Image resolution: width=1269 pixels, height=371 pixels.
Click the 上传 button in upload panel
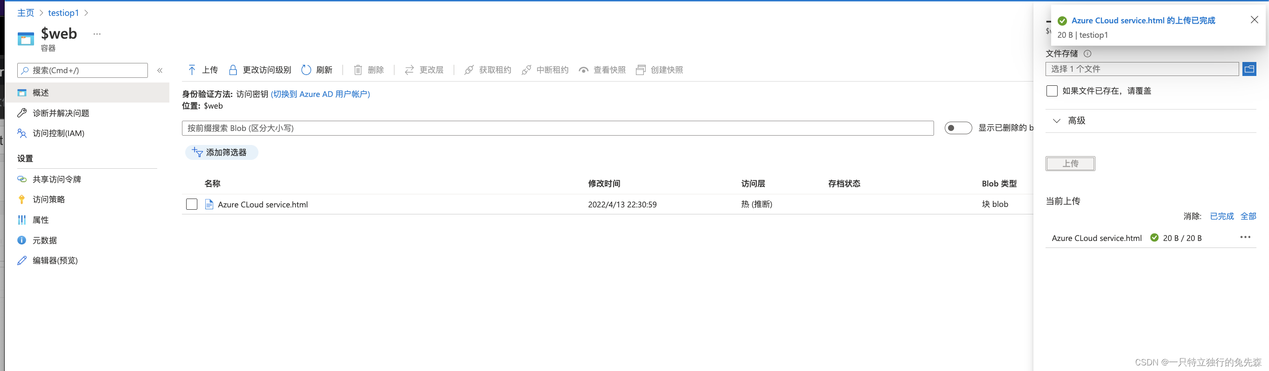coord(1070,163)
